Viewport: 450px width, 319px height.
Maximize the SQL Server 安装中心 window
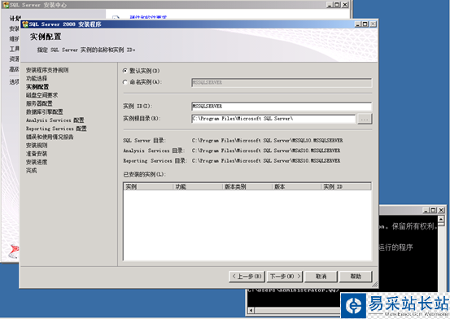click(337, 5)
